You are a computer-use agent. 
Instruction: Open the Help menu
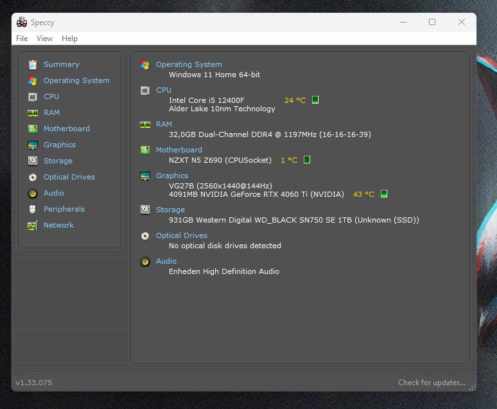point(69,39)
